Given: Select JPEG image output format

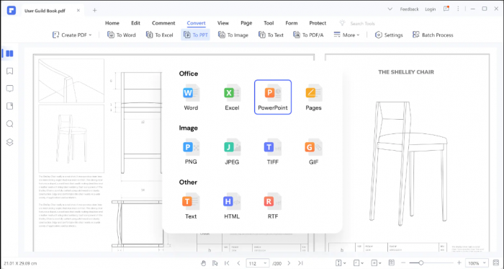Looking at the screenshot, I should pyautogui.click(x=232, y=151).
